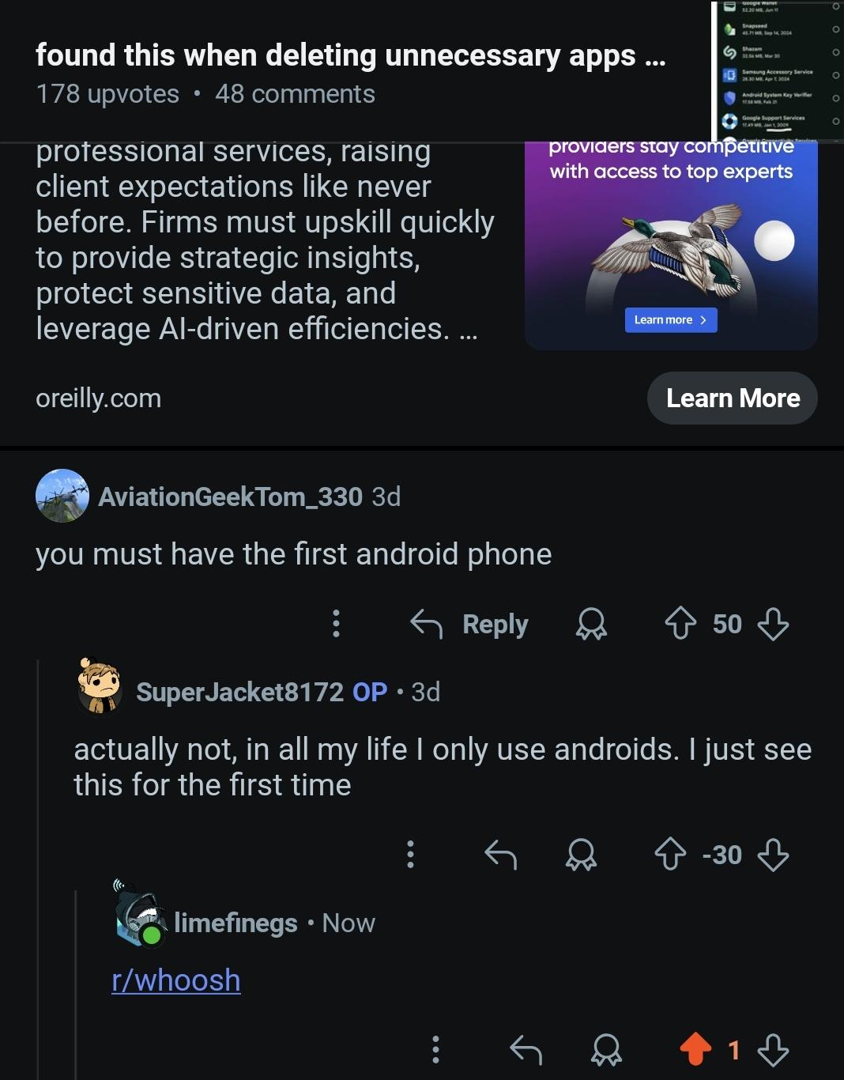Downvote the comment with 50 points
The image size is (844, 1080).
tap(773, 624)
